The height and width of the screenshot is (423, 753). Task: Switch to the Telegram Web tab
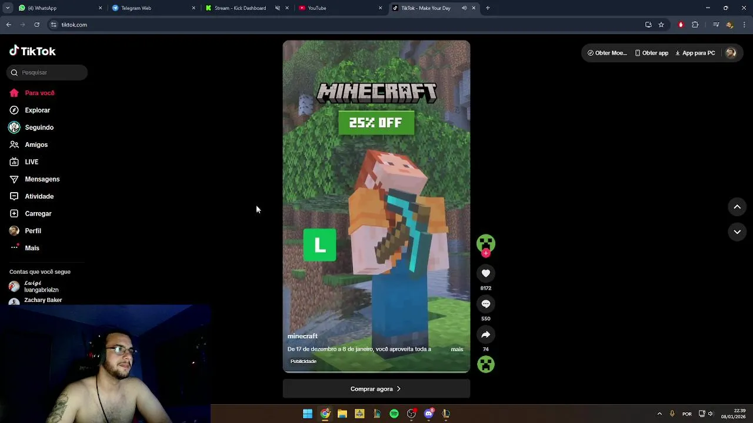pyautogui.click(x=153, y=8)
